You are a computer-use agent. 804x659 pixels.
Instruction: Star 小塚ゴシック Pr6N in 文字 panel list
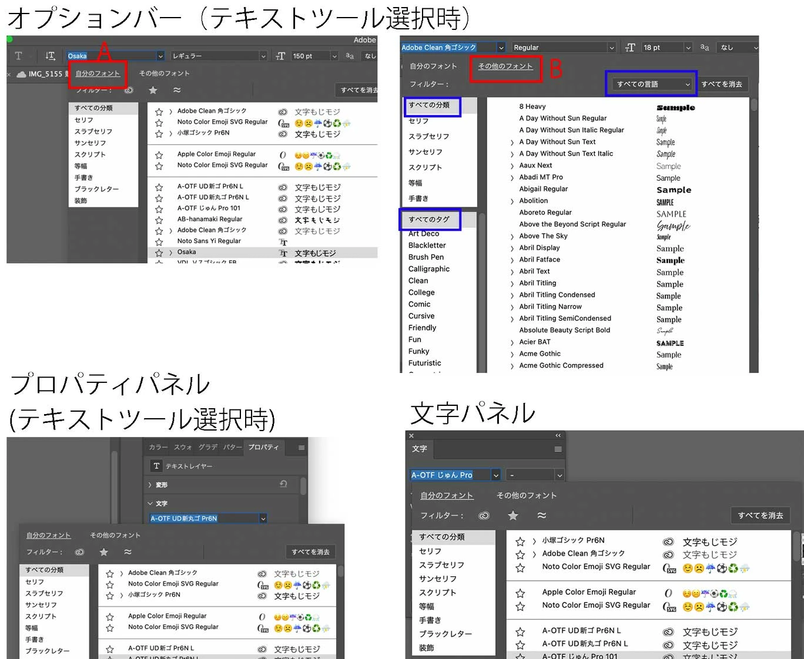coord(520,542)
